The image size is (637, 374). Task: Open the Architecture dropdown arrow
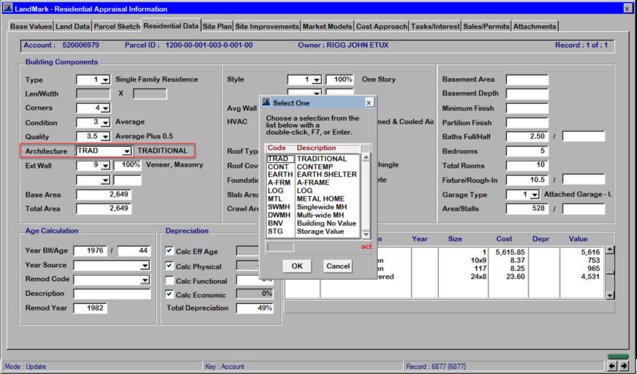127,151
